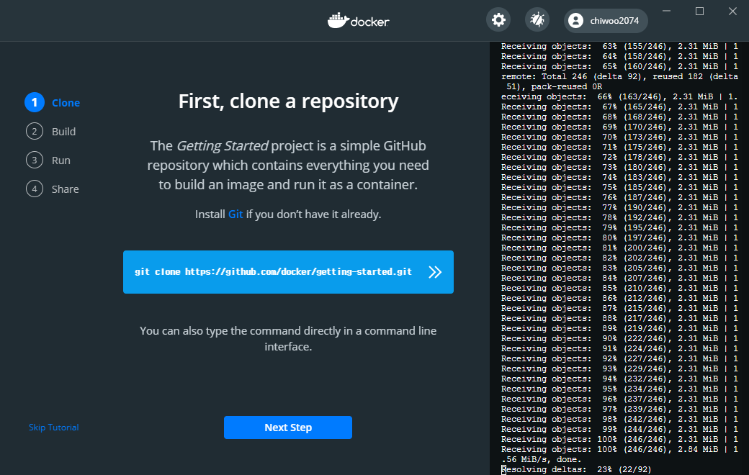Open the troubleshoot bug icon
This screenshot has height=475, width=749.
pos(537,20)
